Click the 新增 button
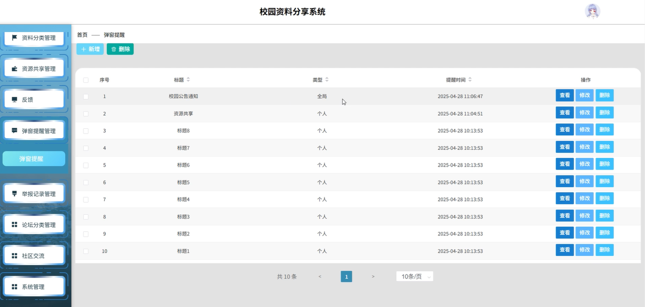This screenshot has width=645, height=307. click(90, 49)
